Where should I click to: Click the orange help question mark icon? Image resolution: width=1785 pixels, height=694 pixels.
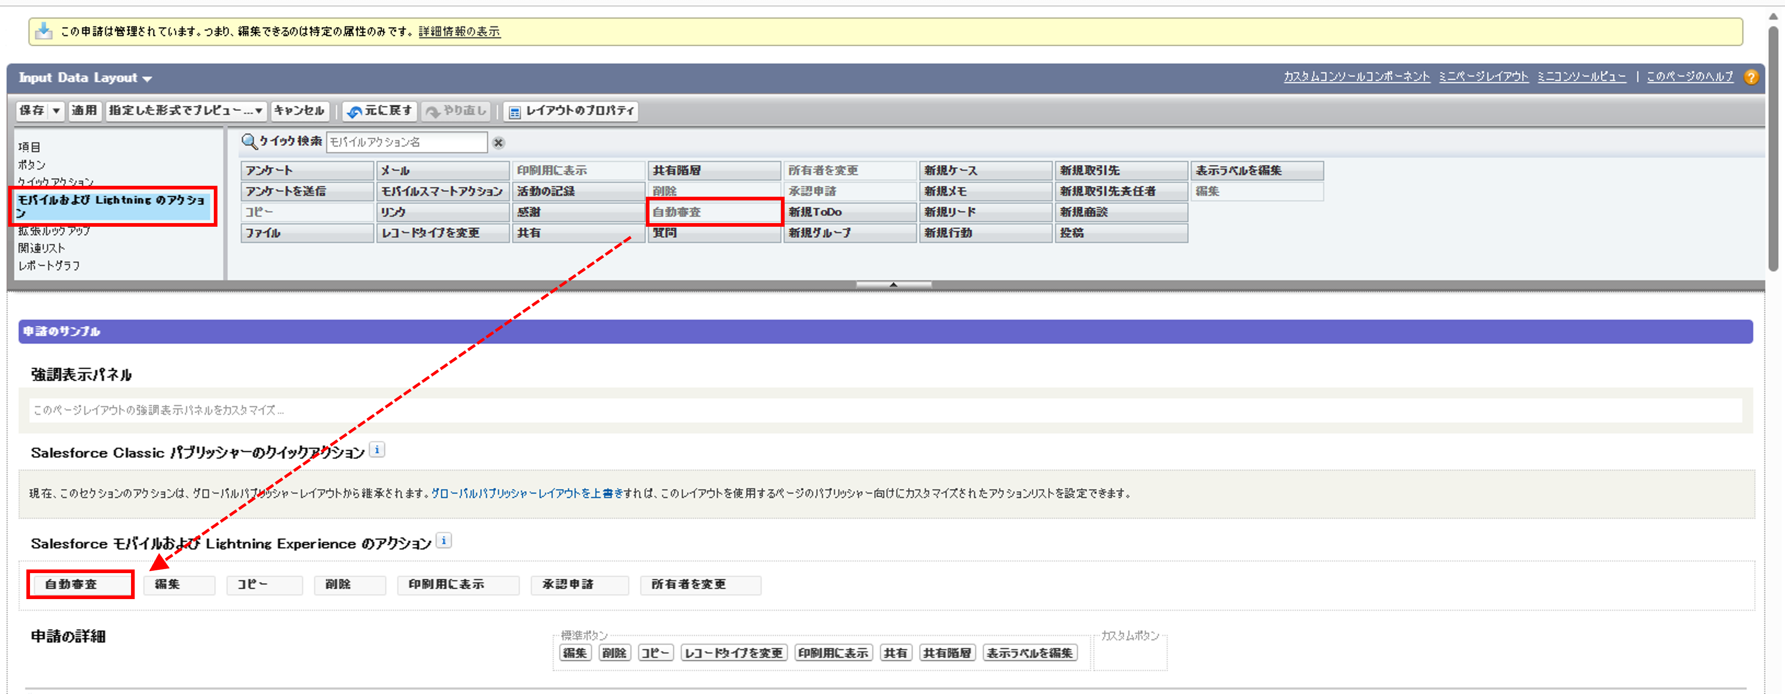point(1751,77)
